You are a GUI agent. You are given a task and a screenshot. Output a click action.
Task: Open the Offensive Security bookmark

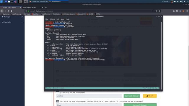coord(69,14)
